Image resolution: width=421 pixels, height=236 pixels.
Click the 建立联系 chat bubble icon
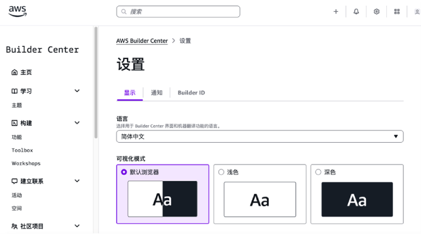(15, 181)
